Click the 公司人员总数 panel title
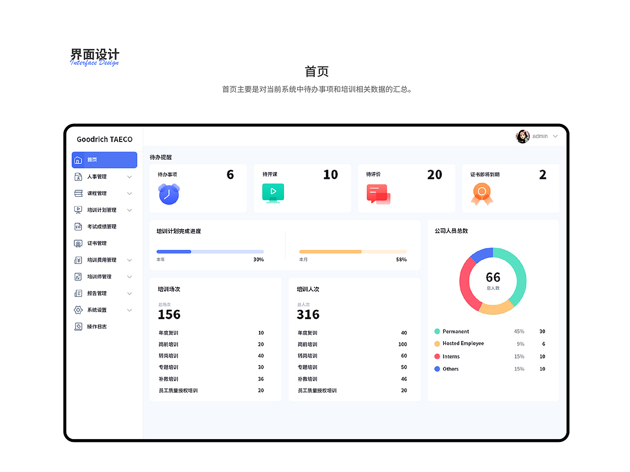 [x=451, y=231]
